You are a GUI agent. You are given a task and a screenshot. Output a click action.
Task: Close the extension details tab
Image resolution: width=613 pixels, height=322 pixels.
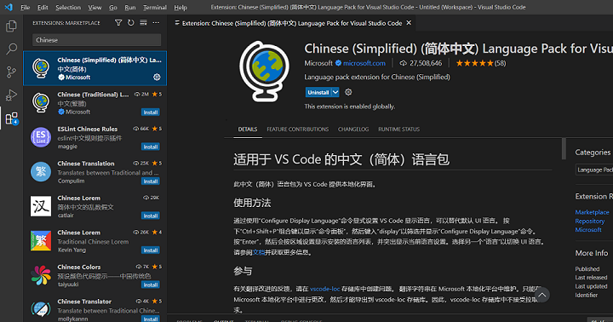coord(409,23)
